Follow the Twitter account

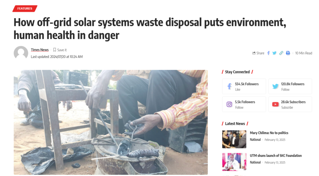[285, 90]
